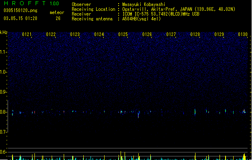The image size is (252, 160).
Task: Click the 0.8 frequency axis label
Action: [3, 112]
